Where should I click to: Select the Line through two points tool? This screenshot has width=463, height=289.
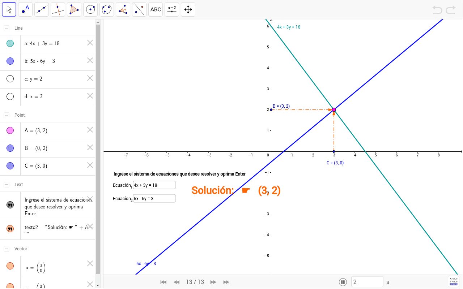(x=42, y=9)
